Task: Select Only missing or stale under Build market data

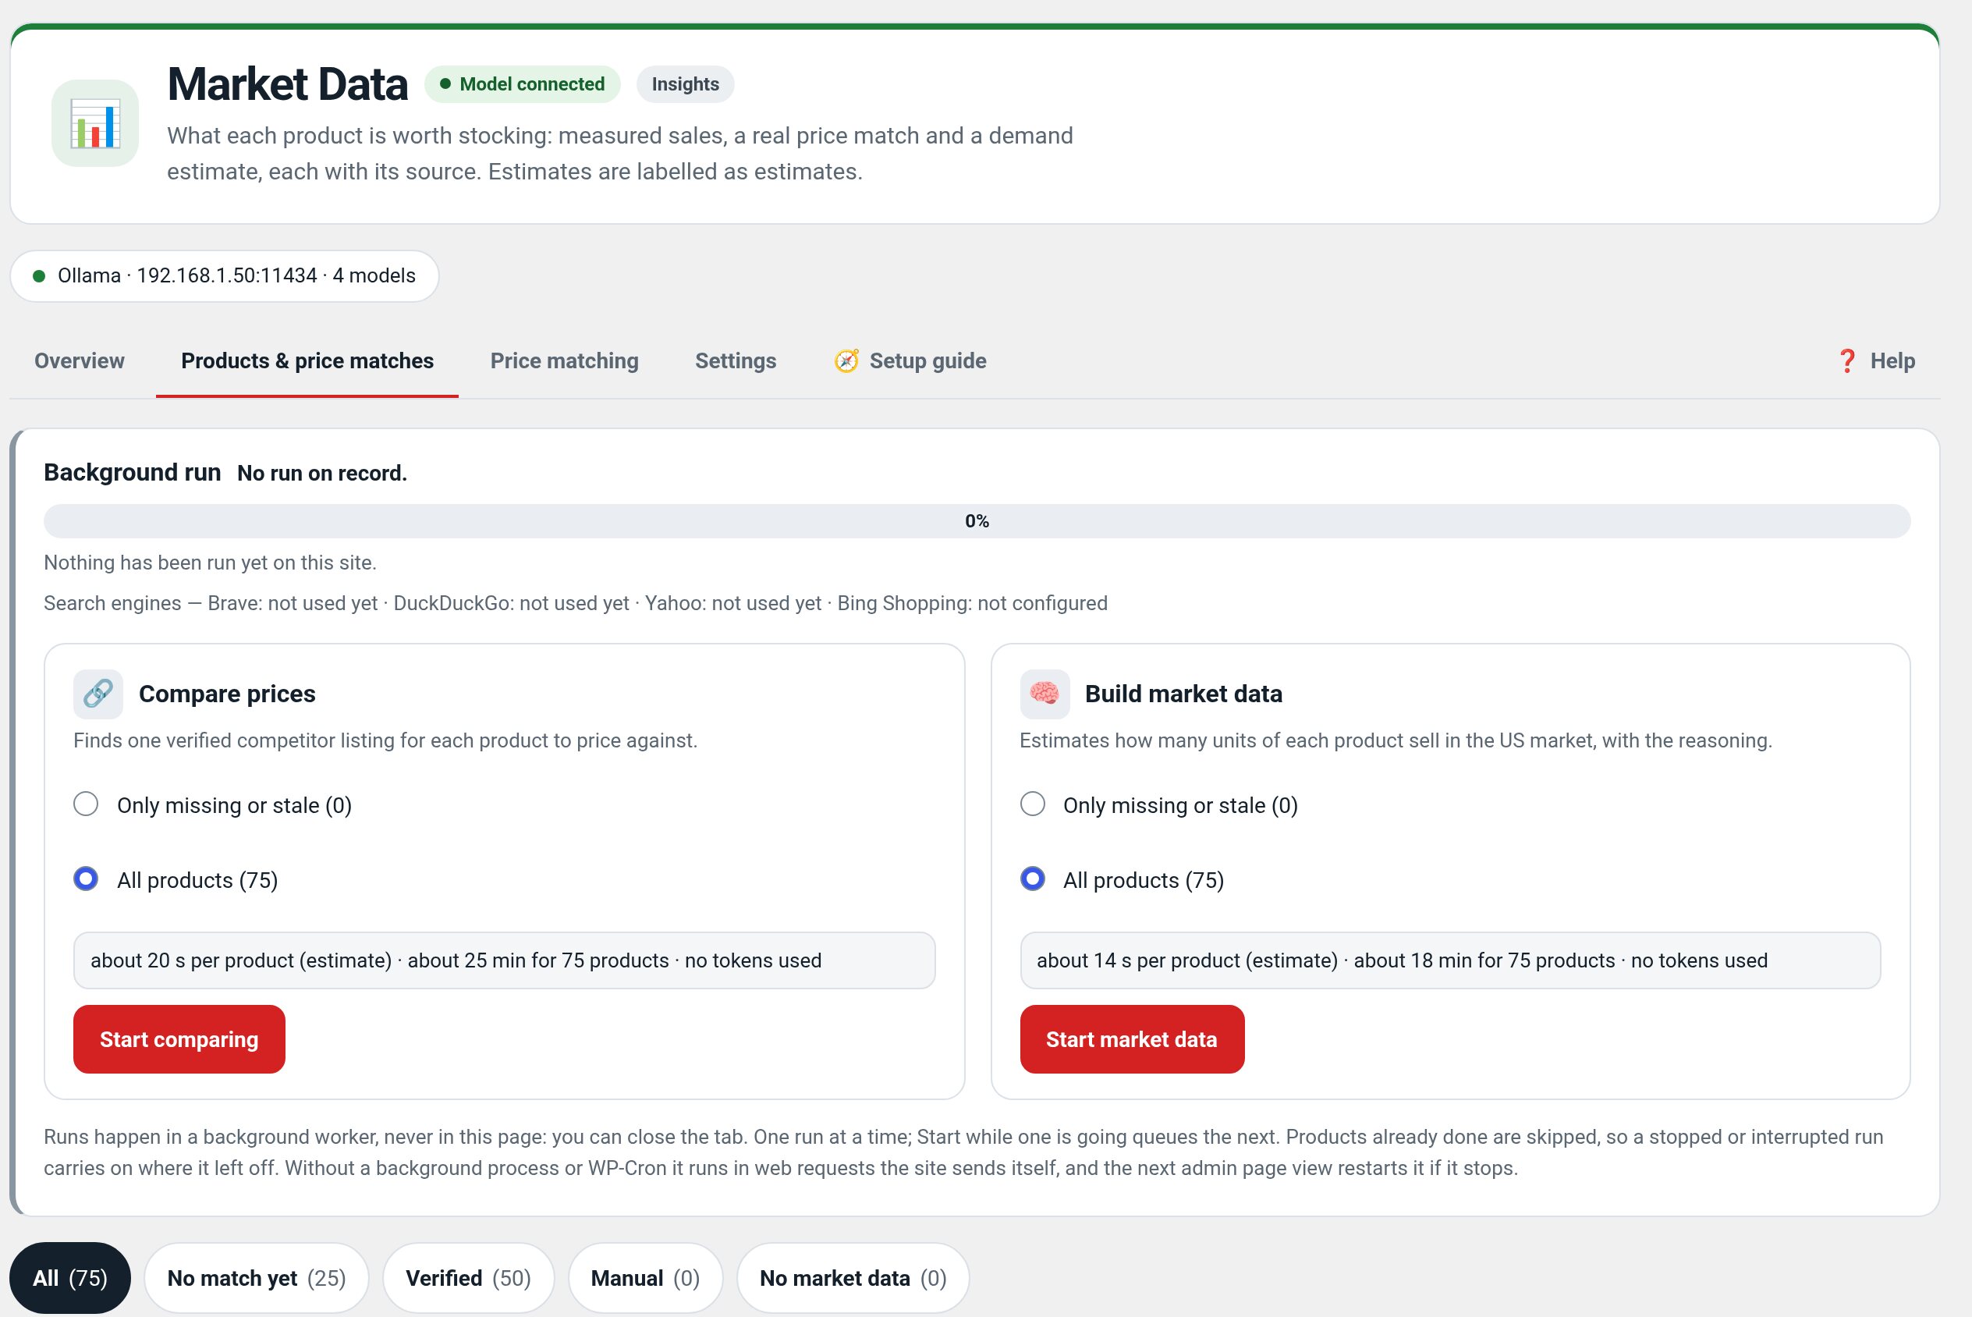Action: [1033, 804]
